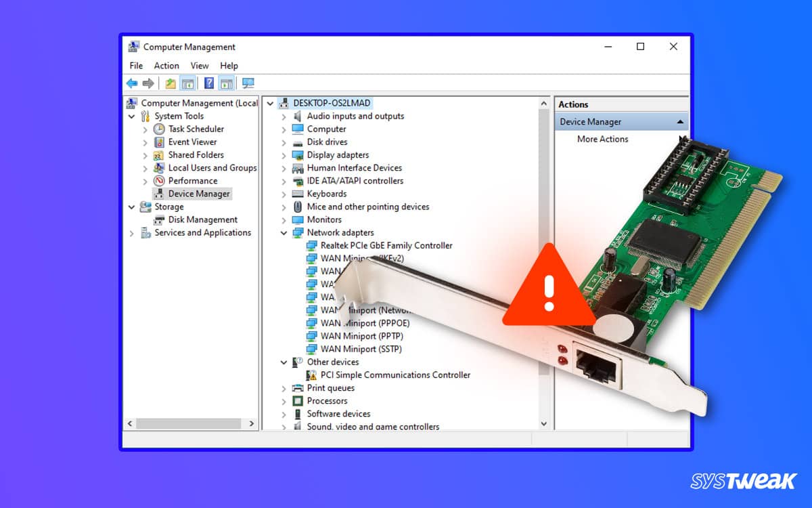812x508 pixels.
Task: Open the Disk Management icon
Action: (x=160, y=219)
